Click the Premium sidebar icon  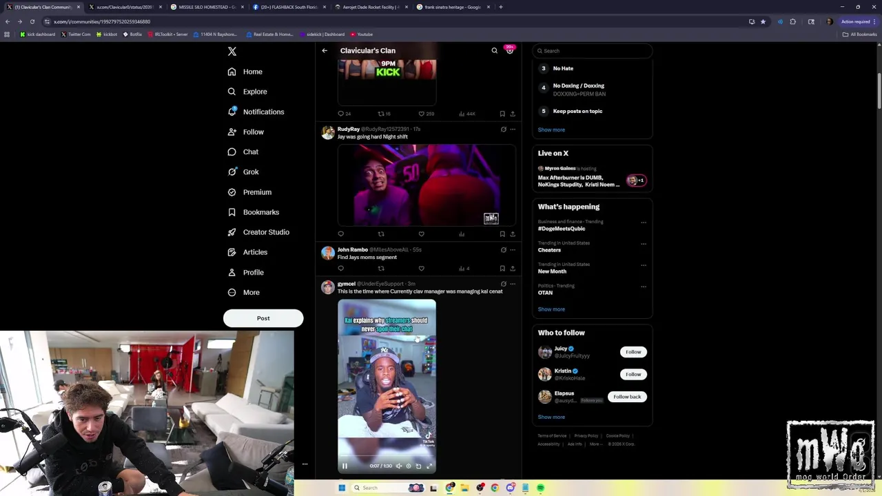[x=232, y=192]
